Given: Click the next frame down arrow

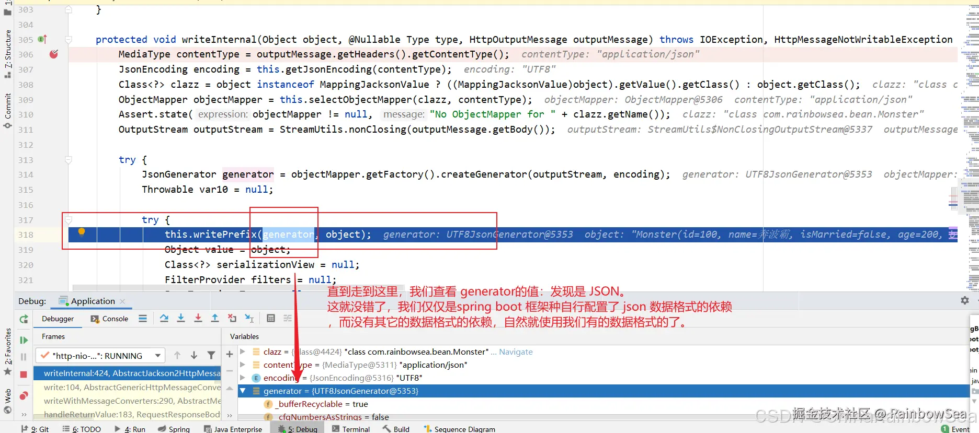Looking at the screenshot, I should 194,355.
